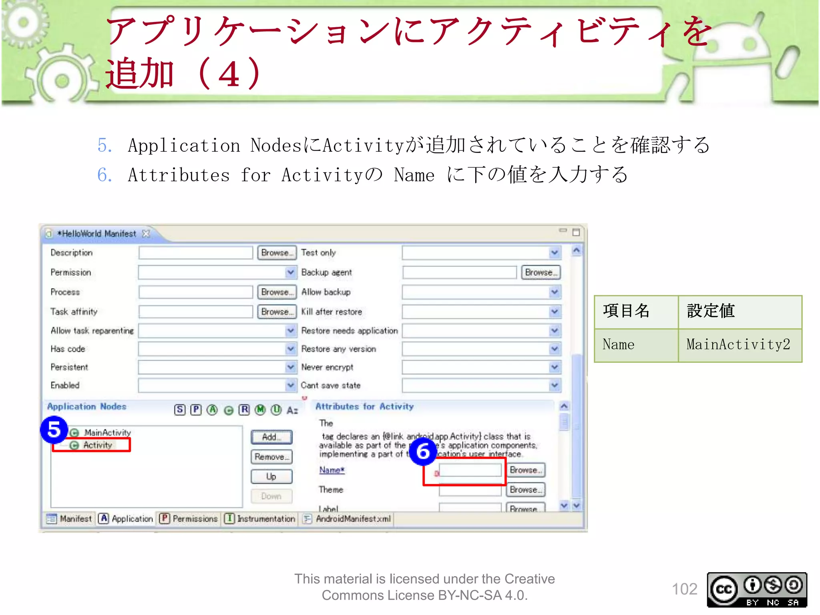The height and width of the screenshot is (615, 820).
Task: Click the Name* hyperlink label
Action: click(x=332, y=470)
